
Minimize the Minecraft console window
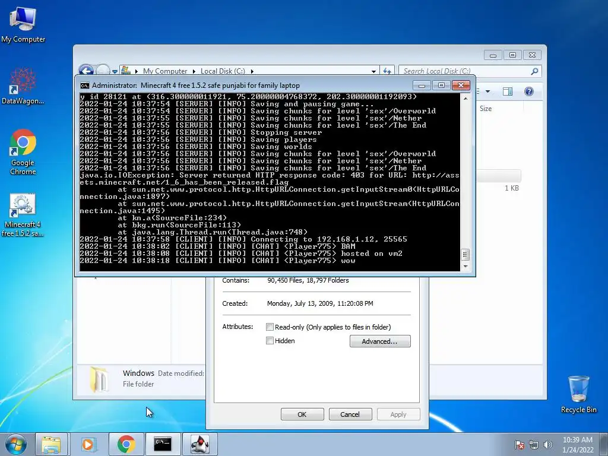pos(422,85)
